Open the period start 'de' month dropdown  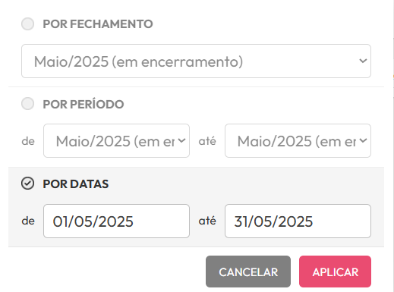point(116,141)
